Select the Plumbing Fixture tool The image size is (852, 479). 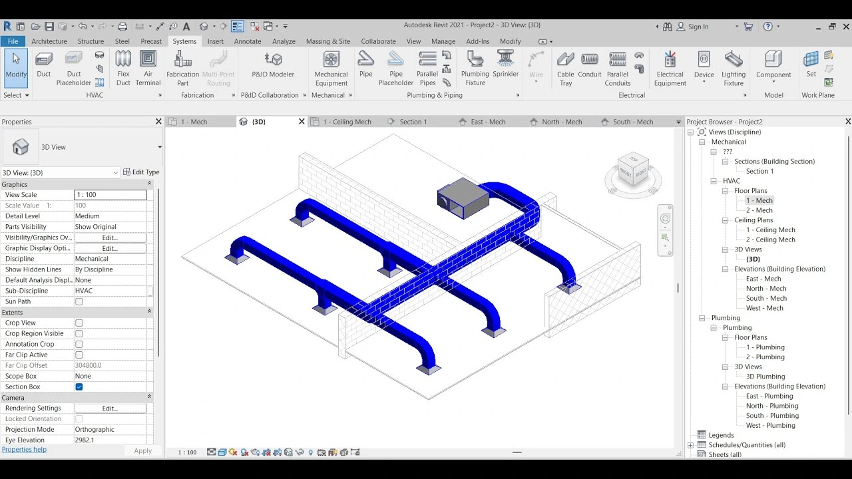(x=475, y=69)
